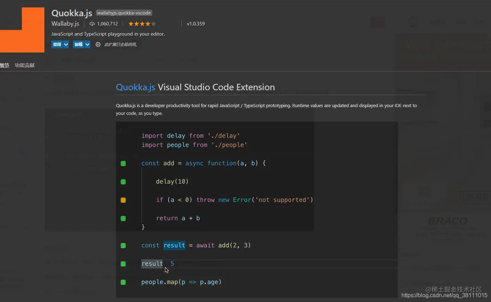Click the "throw new Error('not supported')" code
Viewport: 491px width, 302px height.
[255, 200]
